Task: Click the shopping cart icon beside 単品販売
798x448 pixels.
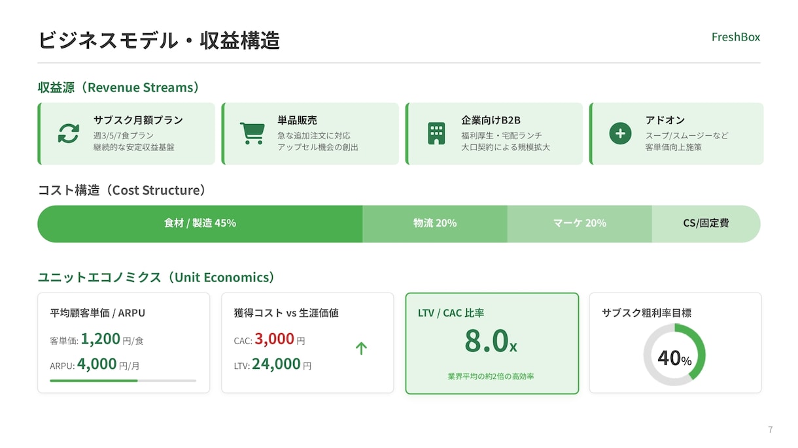Action: point(252,133)
